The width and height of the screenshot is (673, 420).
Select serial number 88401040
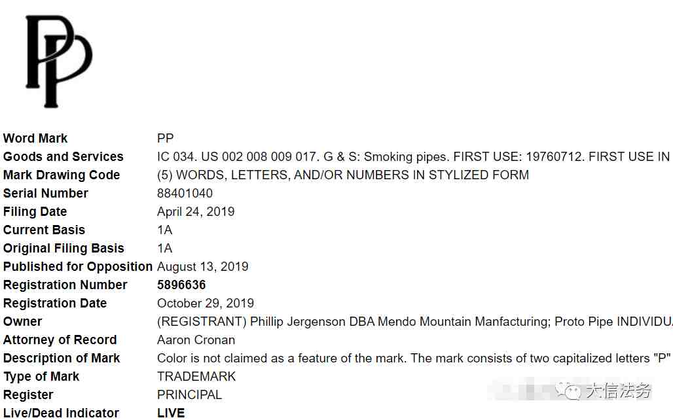tap(185, 193)
